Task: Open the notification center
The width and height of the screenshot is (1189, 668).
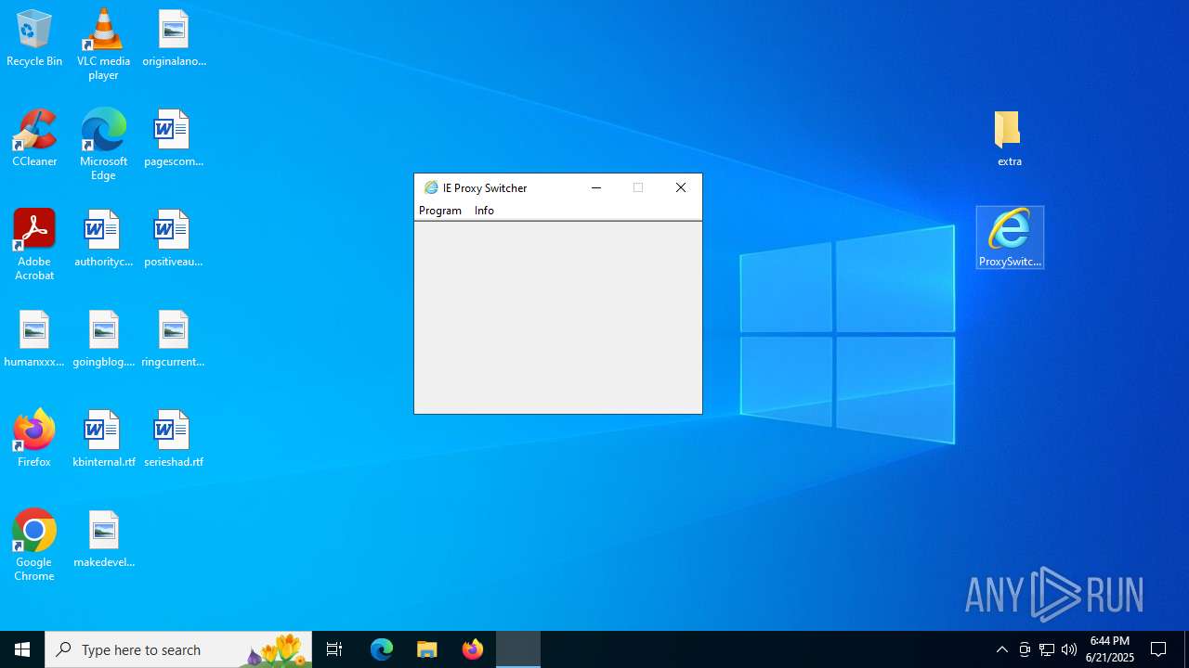Action: 1158,649
